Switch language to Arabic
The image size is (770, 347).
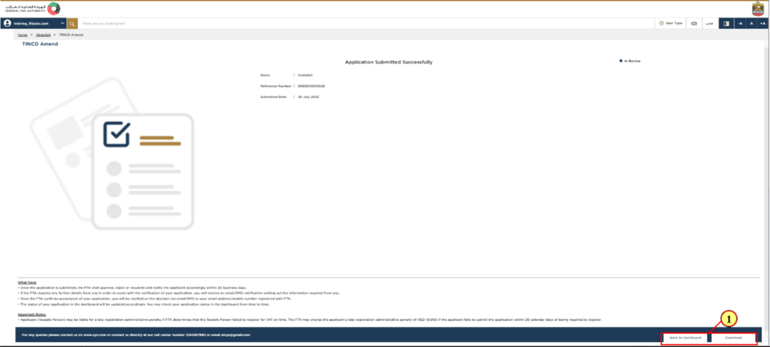tap(710, 23)
